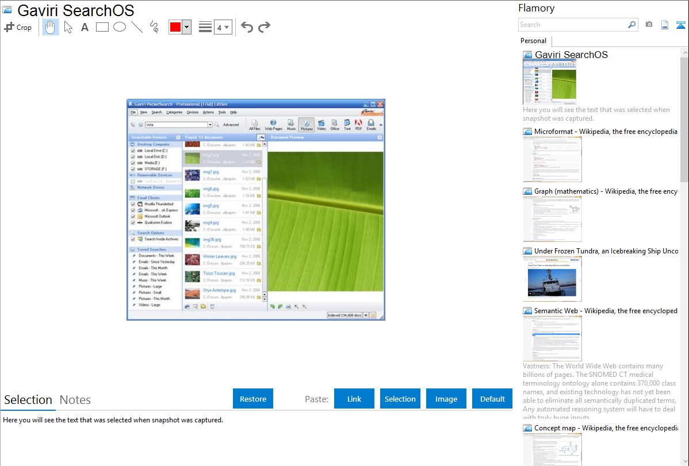The width and height of the screenshot is (689, 466).
Task: Select the Semantic Web page thumbnail
Action: pos(552,338)
